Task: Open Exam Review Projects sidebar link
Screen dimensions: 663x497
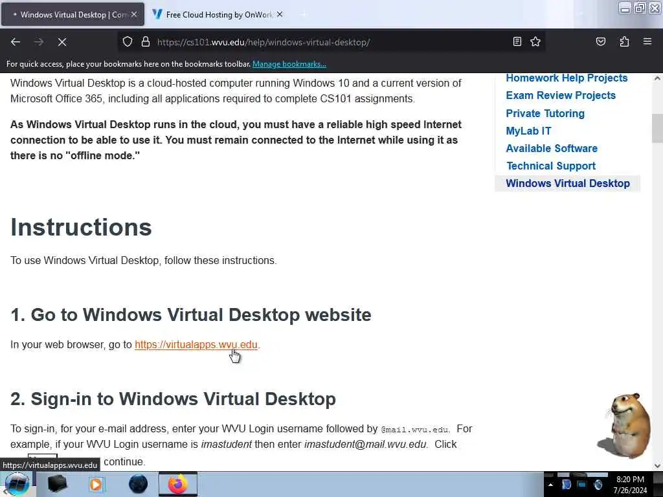Action: click(561, 96)
